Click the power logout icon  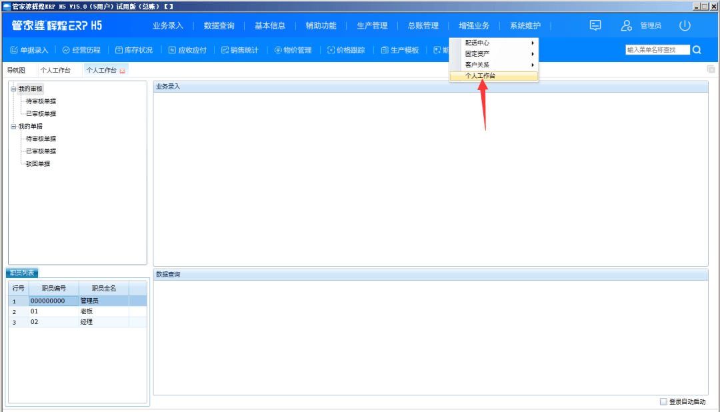click(x=685, y=25)
